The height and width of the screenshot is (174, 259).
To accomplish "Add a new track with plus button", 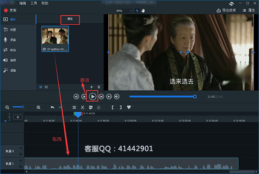I will [18, 117].
